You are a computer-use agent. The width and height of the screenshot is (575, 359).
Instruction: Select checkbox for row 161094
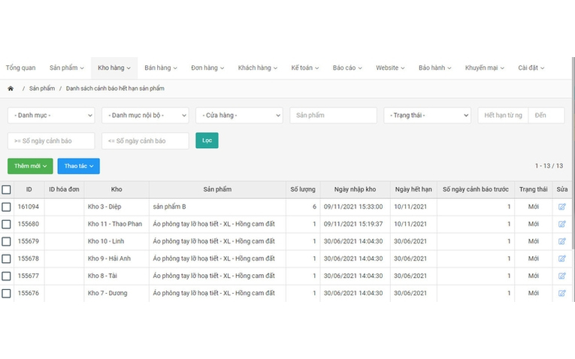(6, 207)
